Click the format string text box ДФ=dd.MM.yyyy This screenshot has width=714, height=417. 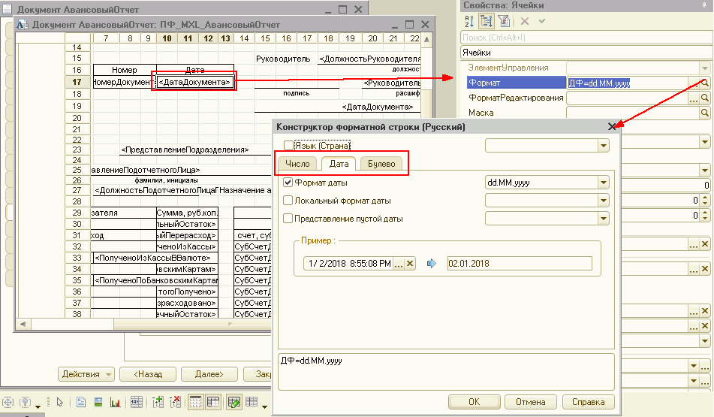point(446,372)
